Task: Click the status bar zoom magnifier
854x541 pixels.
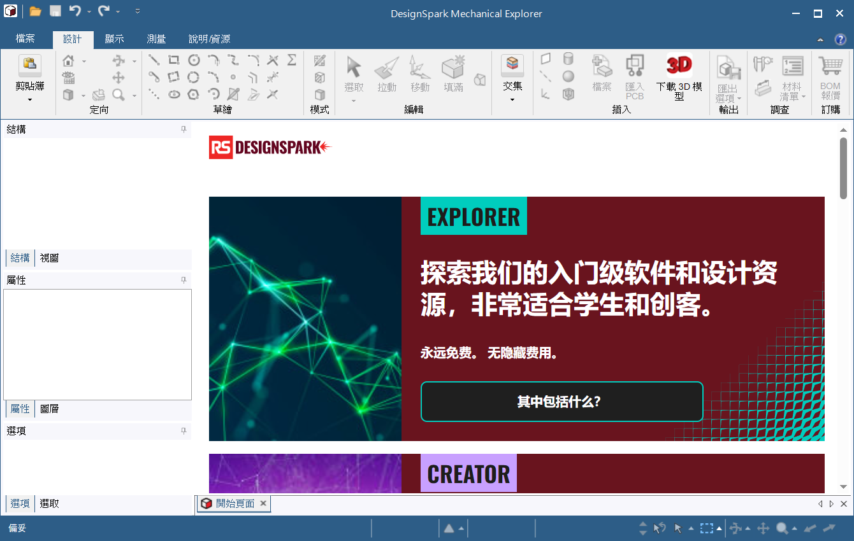Action: [x=782, y=528]
